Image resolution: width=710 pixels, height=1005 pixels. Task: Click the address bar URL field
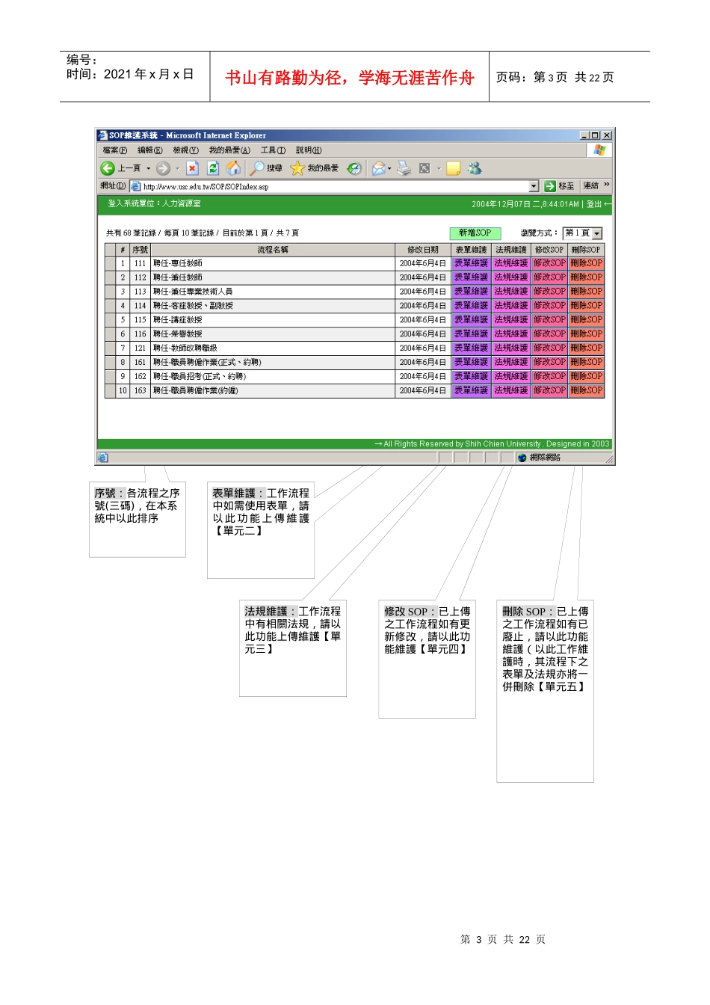point(335,187)
